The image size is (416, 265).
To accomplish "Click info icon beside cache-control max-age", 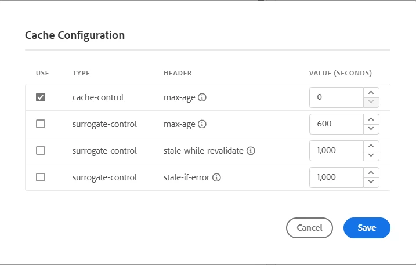I will pos(202,97).
